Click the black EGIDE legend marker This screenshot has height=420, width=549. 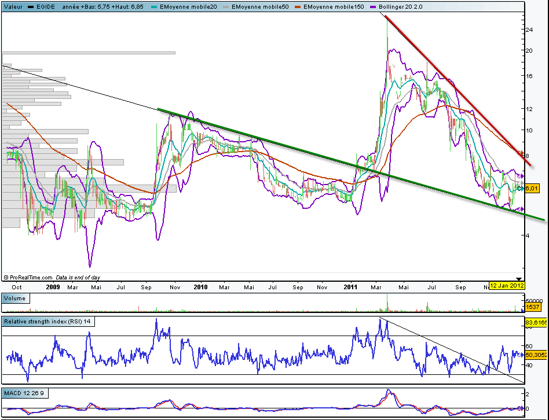[x=31, y=6]
